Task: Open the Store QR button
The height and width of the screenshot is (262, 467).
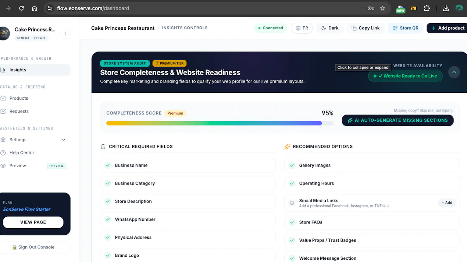Action: (406, 28)
